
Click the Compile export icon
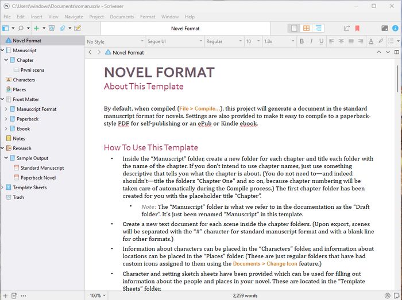[347, 28]
